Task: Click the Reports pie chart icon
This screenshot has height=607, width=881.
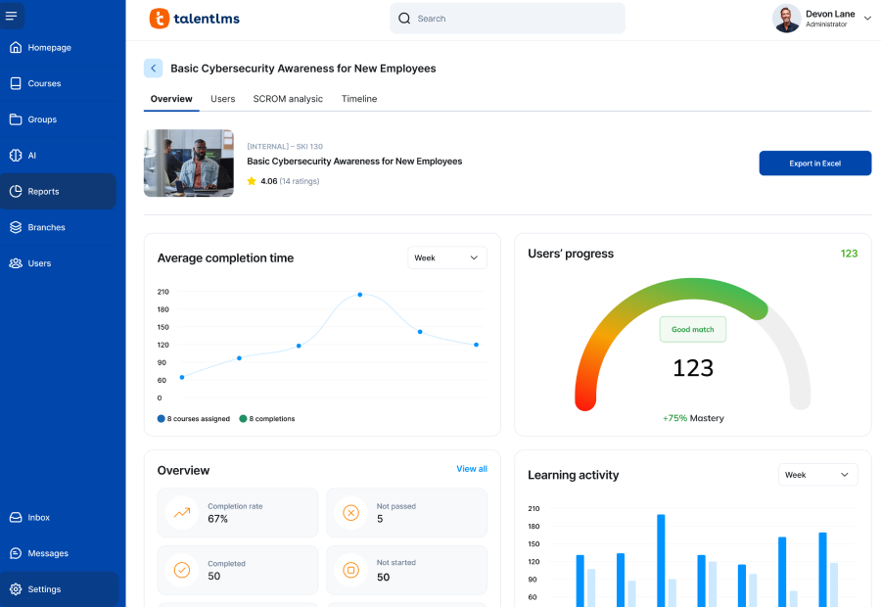Action: (x=16, y=191)
